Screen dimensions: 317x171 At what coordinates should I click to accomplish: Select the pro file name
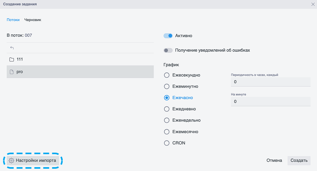click(20, 72)
